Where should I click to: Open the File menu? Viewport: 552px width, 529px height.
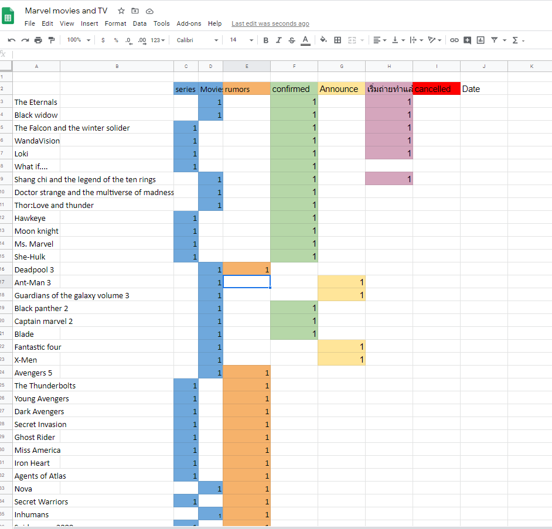point(29,23)
